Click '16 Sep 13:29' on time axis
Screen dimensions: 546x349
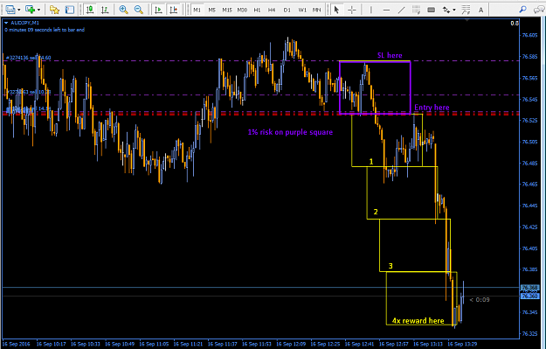click(462, 344)
